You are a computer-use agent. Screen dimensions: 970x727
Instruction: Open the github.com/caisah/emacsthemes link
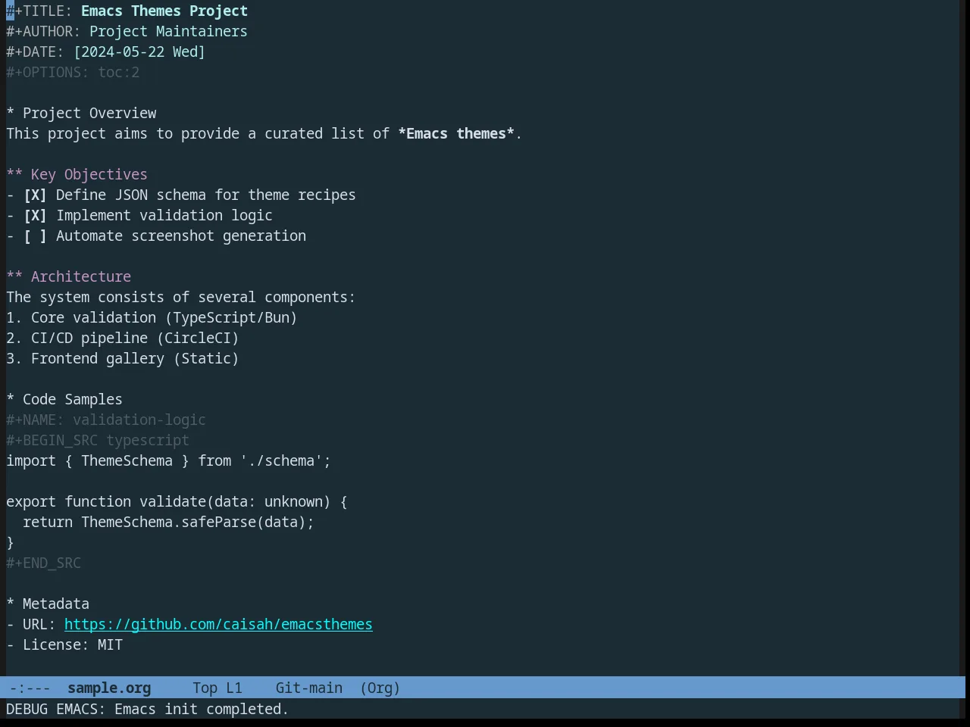218,624
